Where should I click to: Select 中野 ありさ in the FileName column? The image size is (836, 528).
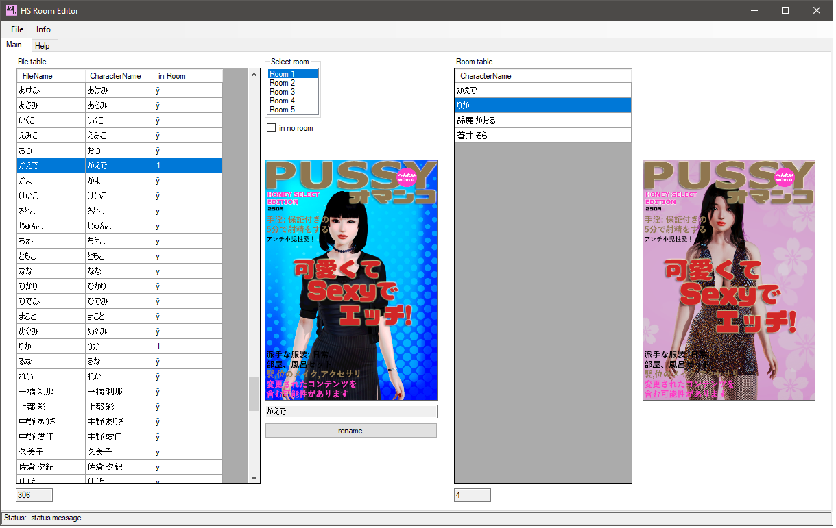tap(51, 422)
